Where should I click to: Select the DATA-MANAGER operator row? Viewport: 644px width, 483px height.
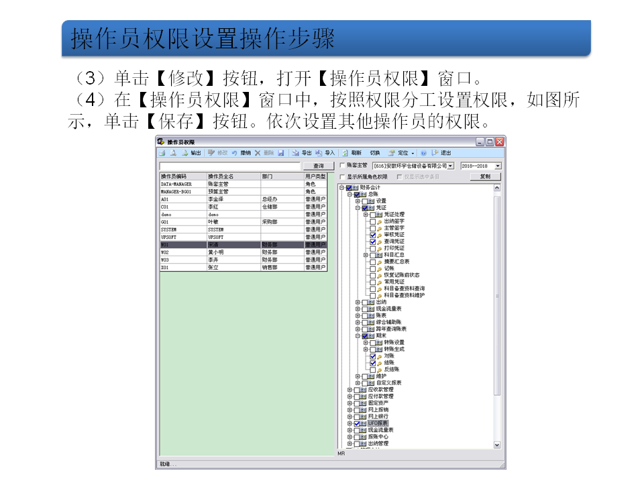click(243, 184)
